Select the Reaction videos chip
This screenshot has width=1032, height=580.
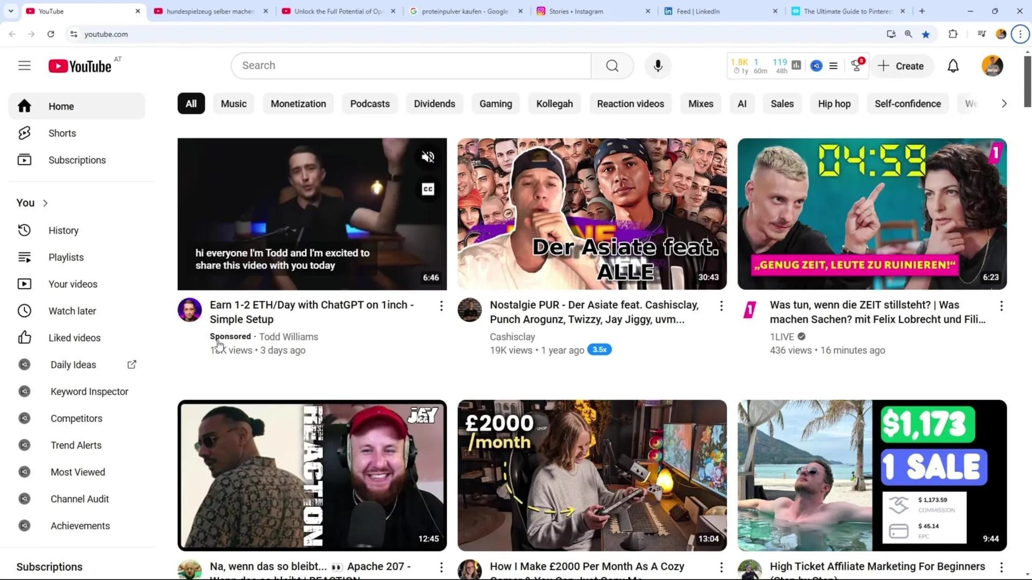tap(630, 104)
